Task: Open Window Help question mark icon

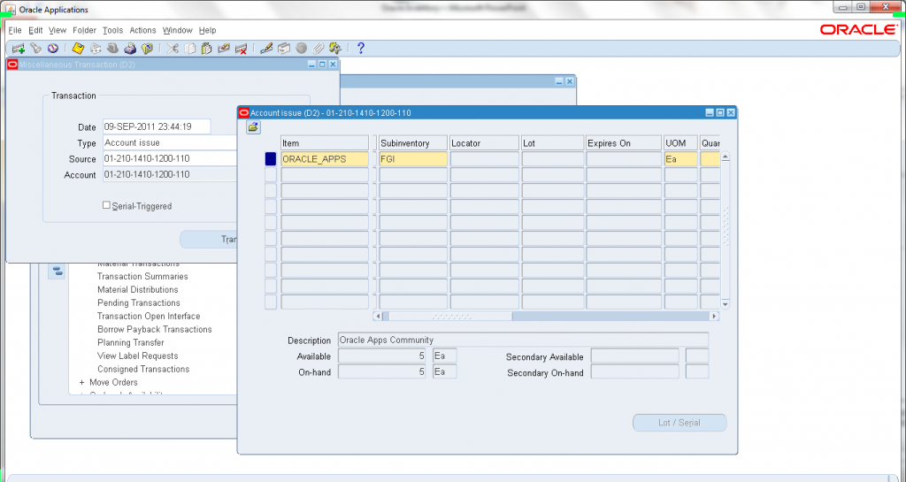Action: click(x=361, y=49)
